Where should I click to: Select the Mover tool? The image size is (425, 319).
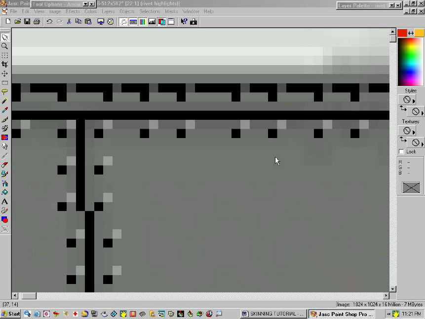point(5,73)
